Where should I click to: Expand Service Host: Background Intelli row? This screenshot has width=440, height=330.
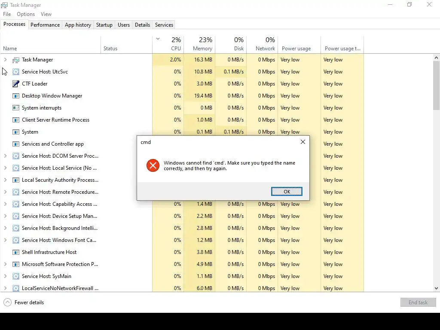pos(5,228)
